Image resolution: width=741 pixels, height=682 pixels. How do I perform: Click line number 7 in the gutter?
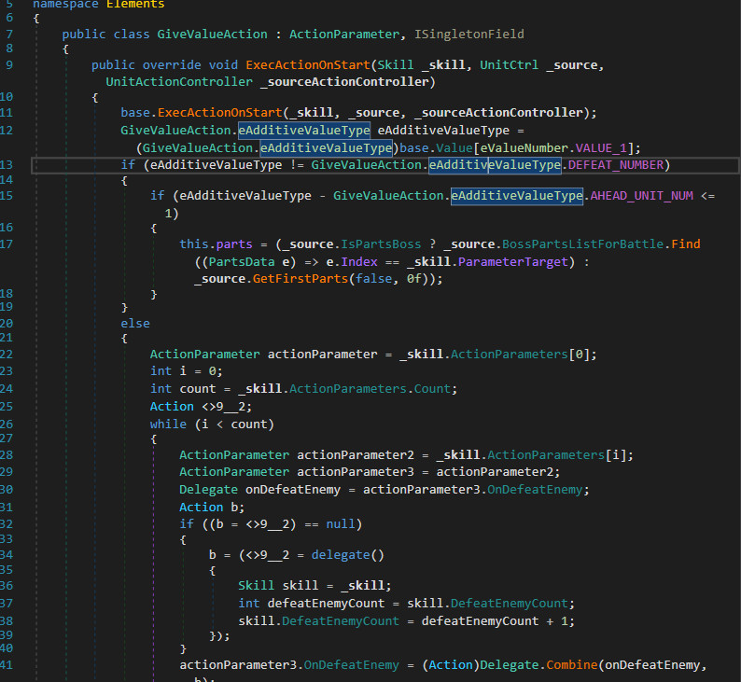click(x=9, y=35)
